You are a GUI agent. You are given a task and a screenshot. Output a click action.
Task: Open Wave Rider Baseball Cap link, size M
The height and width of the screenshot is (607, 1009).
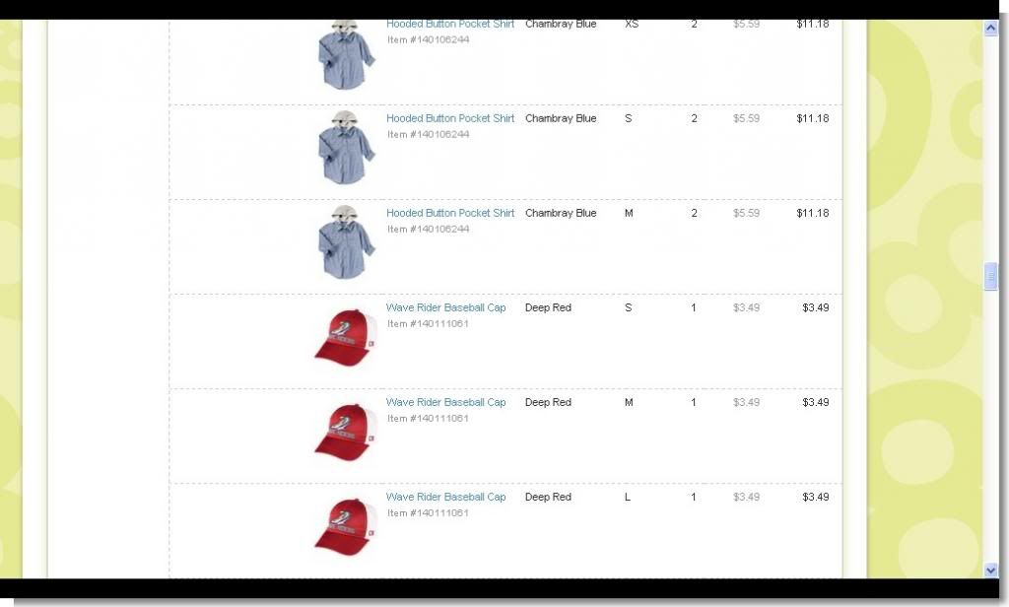coord(445,402)
